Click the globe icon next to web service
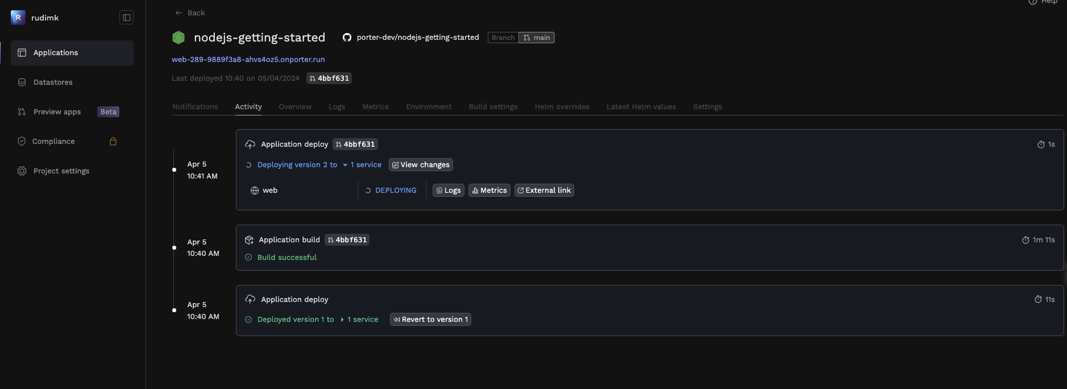Viewport: 1067px width, 389px height. click(255, 191)
